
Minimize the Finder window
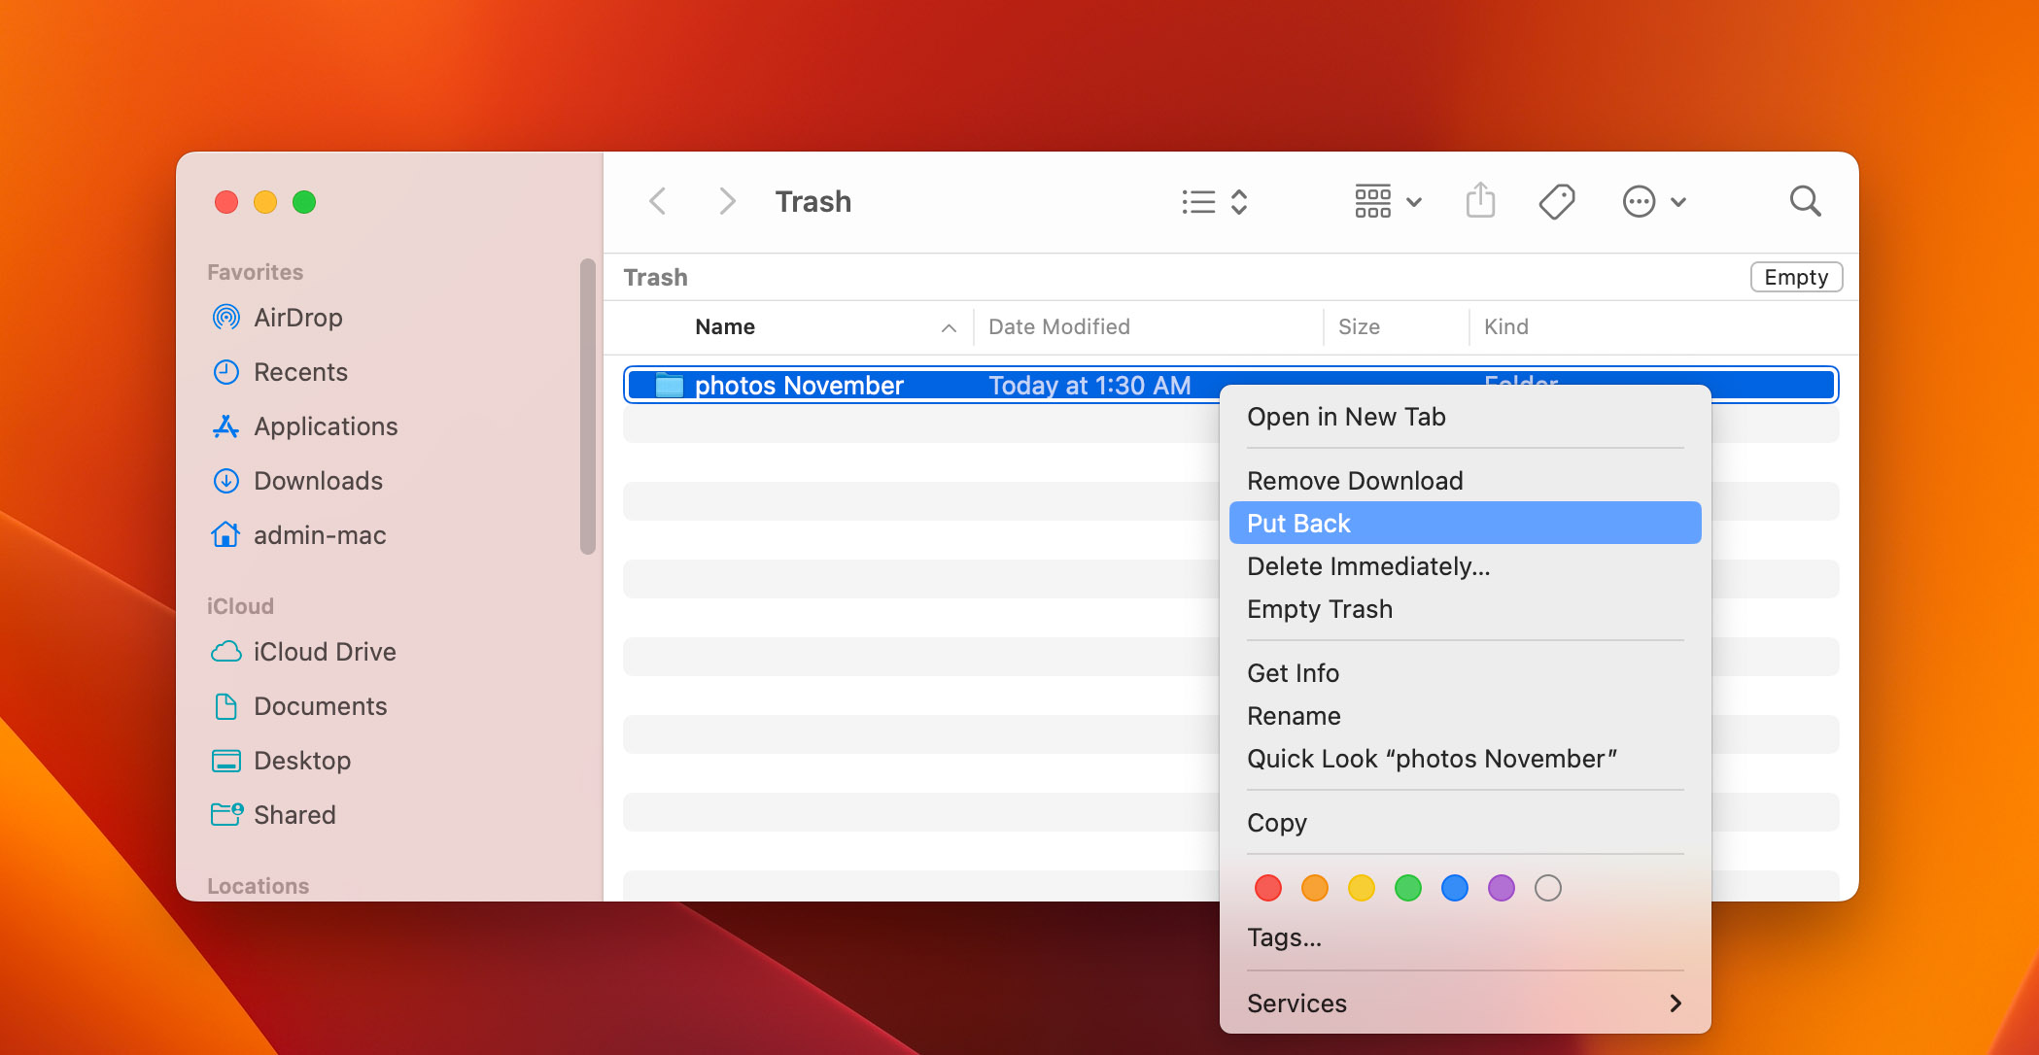coord(265,201)
